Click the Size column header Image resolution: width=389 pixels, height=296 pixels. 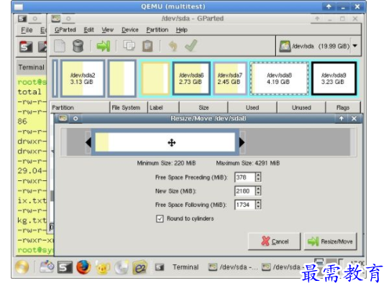203,108
